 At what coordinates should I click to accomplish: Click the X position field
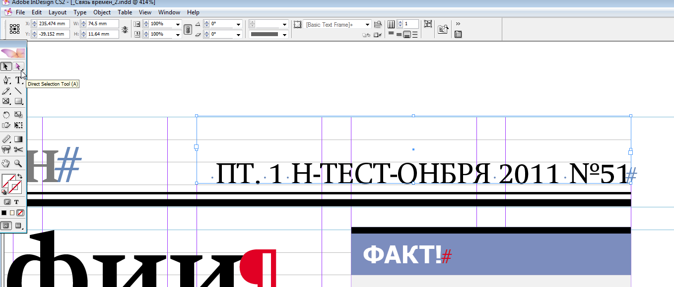point(53,24)
